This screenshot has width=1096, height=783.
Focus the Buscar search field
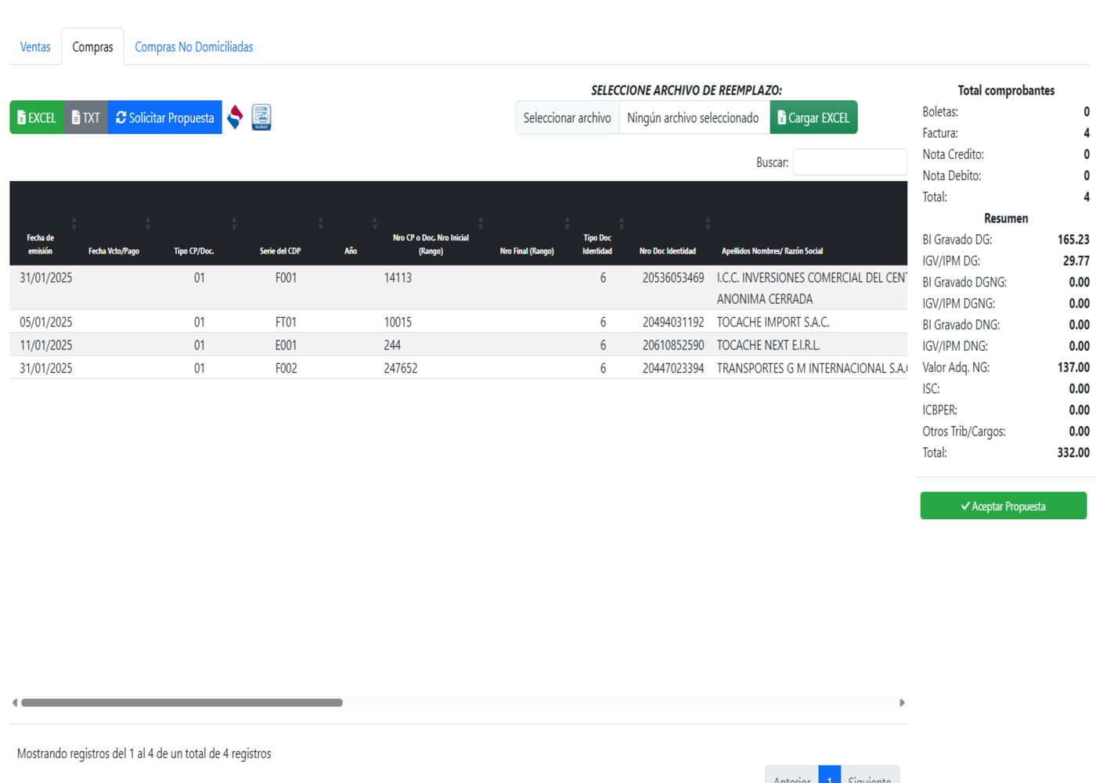pos(849,162)
